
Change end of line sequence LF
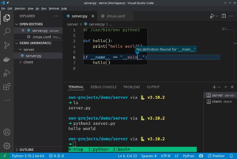177,156
